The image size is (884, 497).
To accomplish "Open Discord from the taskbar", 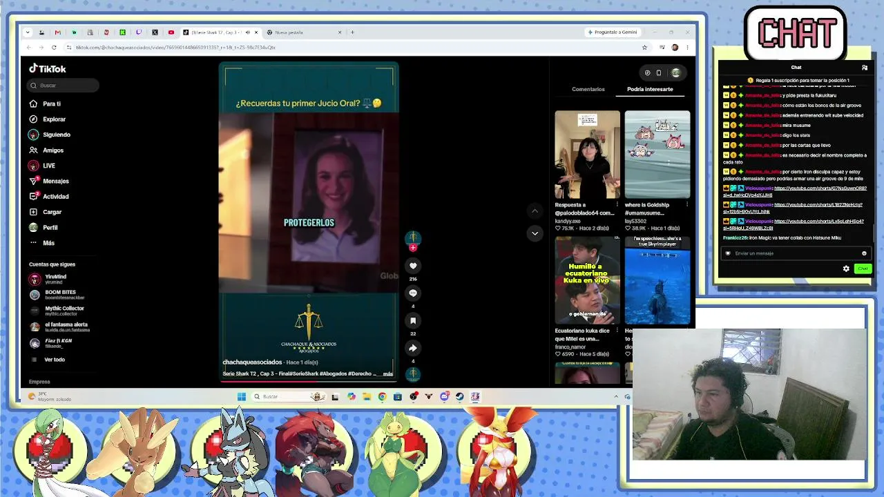I will [444, 397].
